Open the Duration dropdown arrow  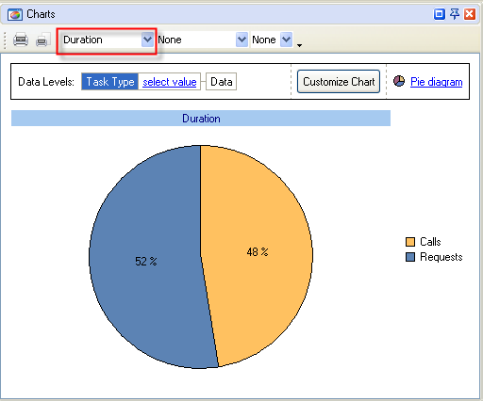tap(147, 40)
